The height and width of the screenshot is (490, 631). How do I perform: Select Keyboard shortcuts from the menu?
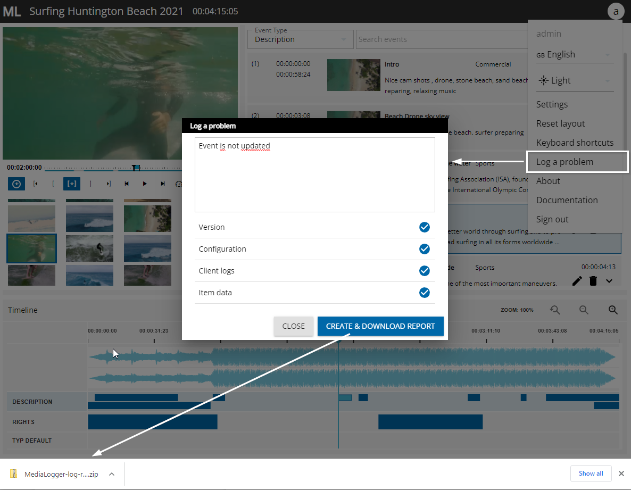pyautogui.click(x=575, y=143)
